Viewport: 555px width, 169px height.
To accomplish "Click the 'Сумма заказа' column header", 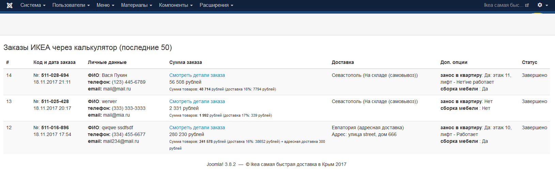I will pos(186,62).
